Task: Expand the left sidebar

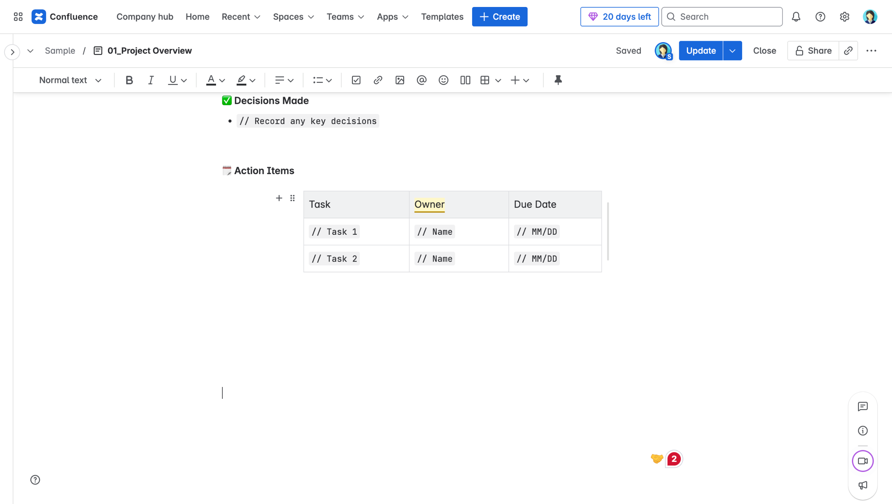Action: click(x=12, y=52)
